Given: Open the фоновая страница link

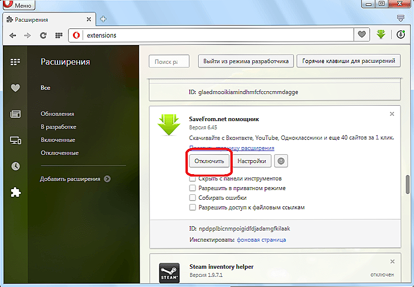Looking at the screenshot, I should point(261,240).
